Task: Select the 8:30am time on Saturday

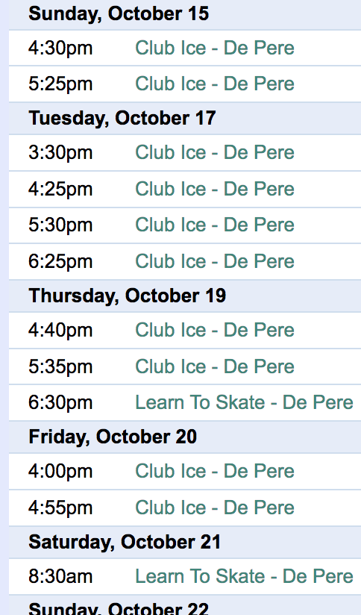Action: pyautogui.click(x=60, y=577)
